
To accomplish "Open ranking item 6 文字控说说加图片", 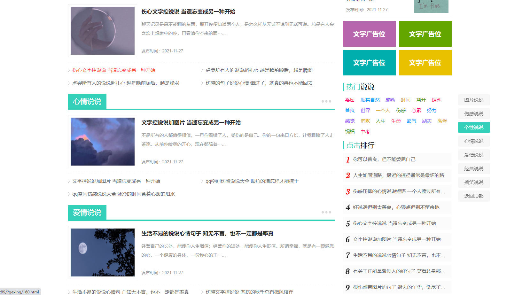I will 397,239.
